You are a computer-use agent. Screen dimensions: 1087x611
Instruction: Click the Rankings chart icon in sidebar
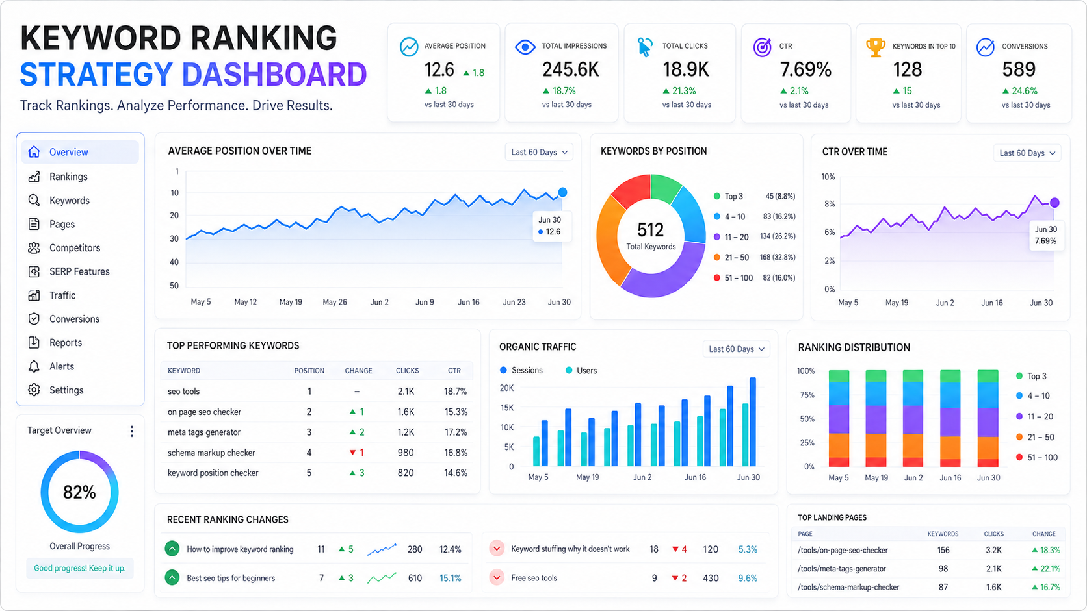(x=34, y=177)
